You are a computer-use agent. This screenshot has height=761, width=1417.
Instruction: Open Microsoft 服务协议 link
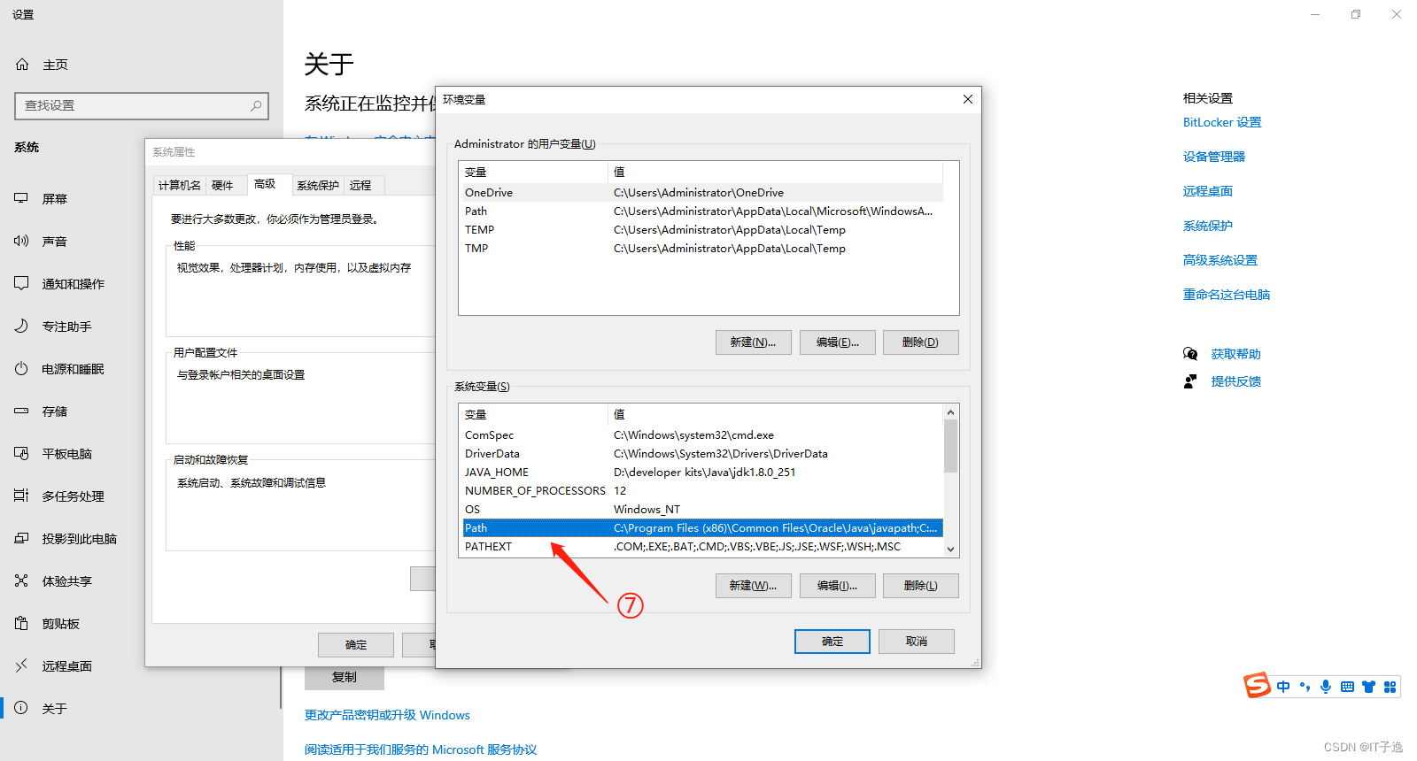421,749
